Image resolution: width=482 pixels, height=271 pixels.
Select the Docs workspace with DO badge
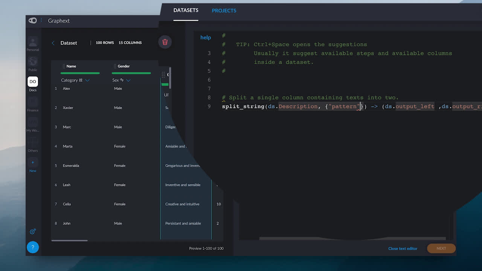33,84
